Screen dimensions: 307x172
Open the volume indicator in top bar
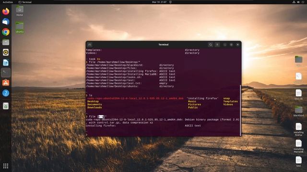(x=298, y=2)
